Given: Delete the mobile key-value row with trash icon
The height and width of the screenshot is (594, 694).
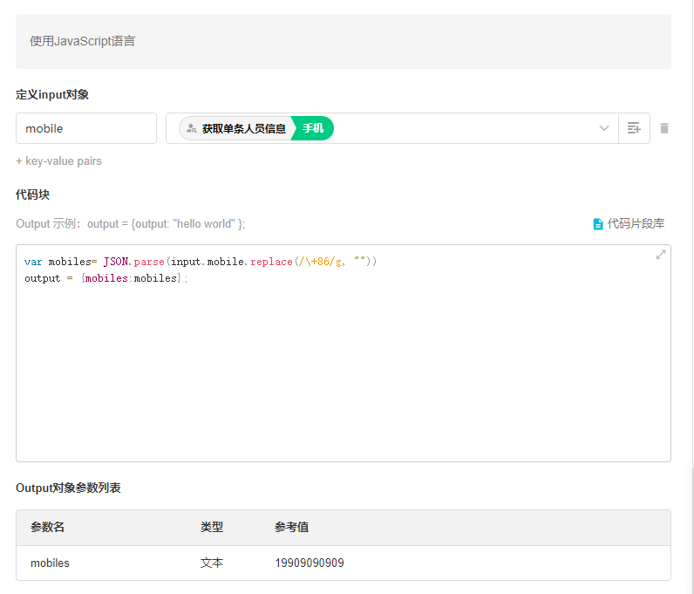Looking at the screenshot, I should pyautogui.click(x=664, y=128).
